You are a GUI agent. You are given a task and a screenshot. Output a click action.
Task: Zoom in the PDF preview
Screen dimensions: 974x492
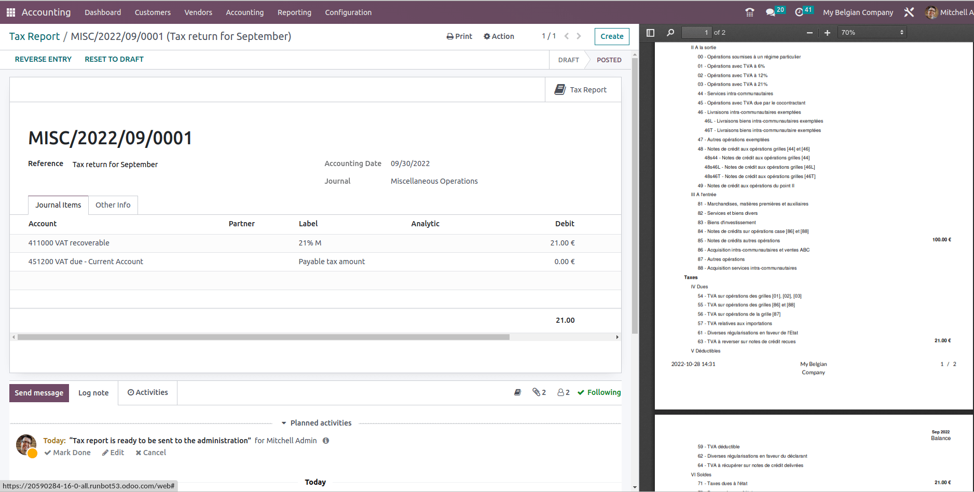coord(827,33)
